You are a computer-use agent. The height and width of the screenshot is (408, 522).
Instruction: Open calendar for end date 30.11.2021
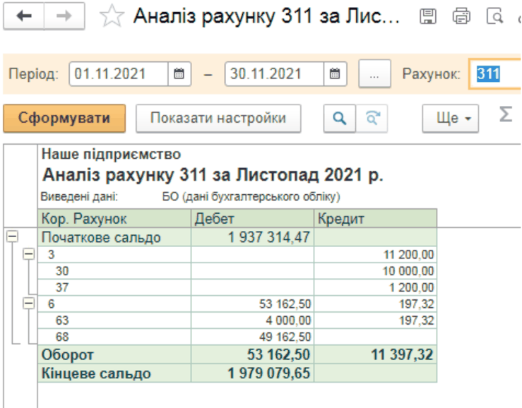tap(335, 73)
